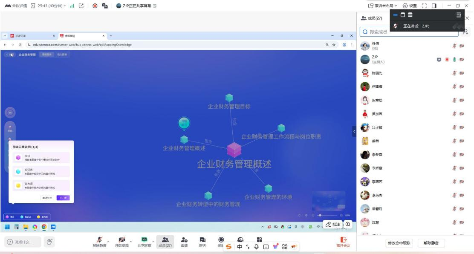Open the 聊天 chat panel
Image resolution: width=474 pixels, height=254 pixels.
[x=203, y=242]
